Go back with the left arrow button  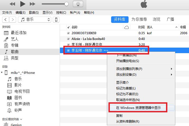6,19
